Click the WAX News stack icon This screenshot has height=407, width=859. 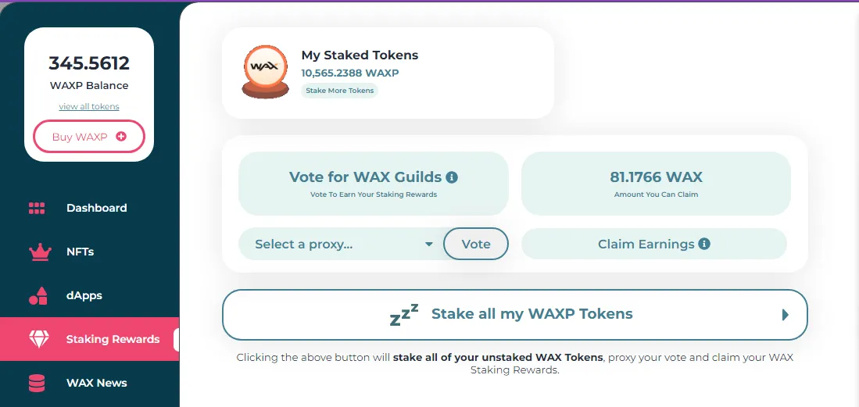click(x=37, y=383)
